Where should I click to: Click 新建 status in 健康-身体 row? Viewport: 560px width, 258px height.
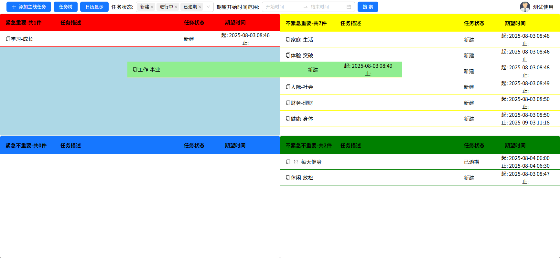(469, 119)
